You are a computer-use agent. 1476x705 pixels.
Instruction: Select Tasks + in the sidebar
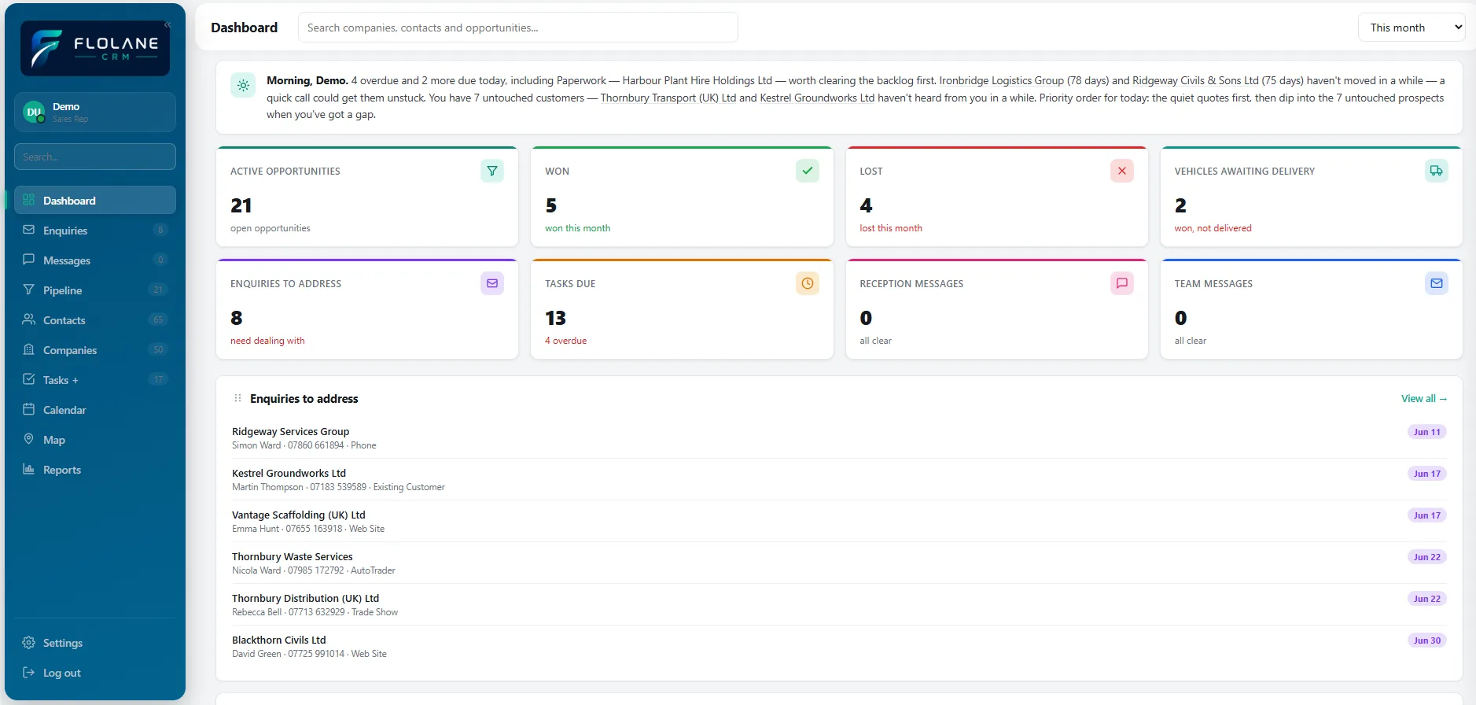pyautogui.click(x=95, y=379)
